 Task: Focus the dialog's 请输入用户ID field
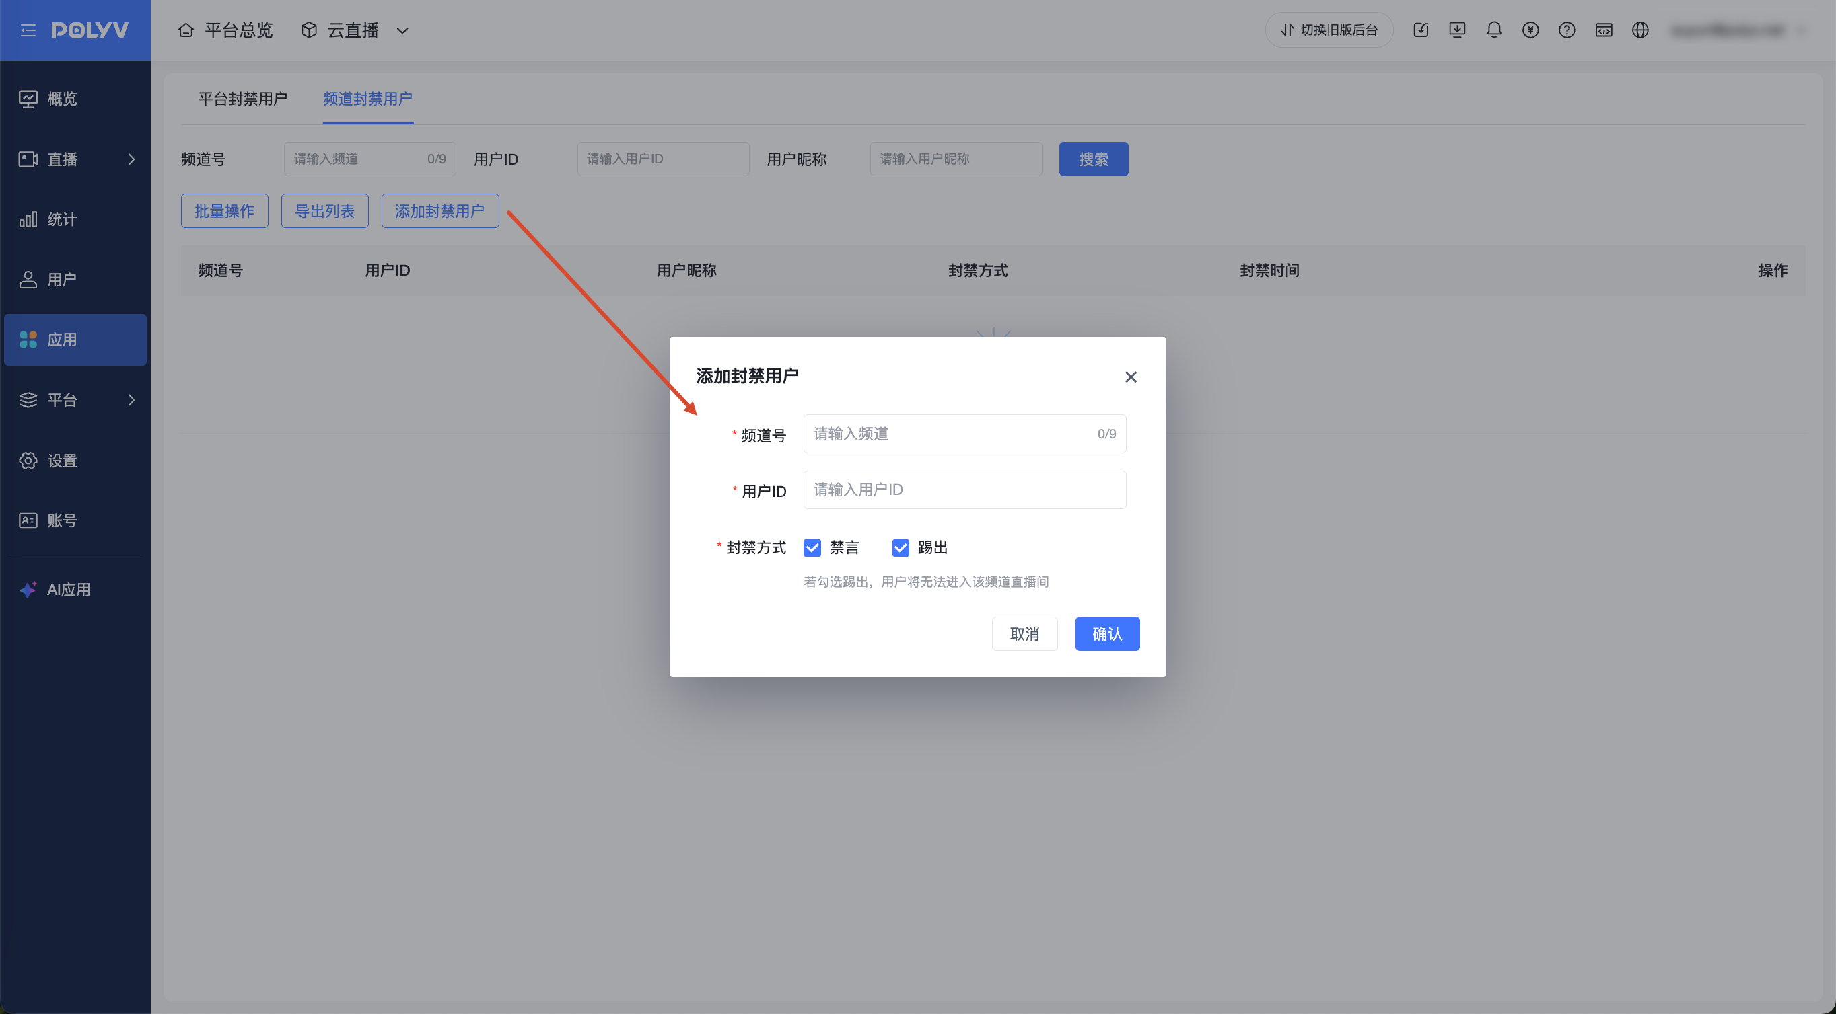964,490
